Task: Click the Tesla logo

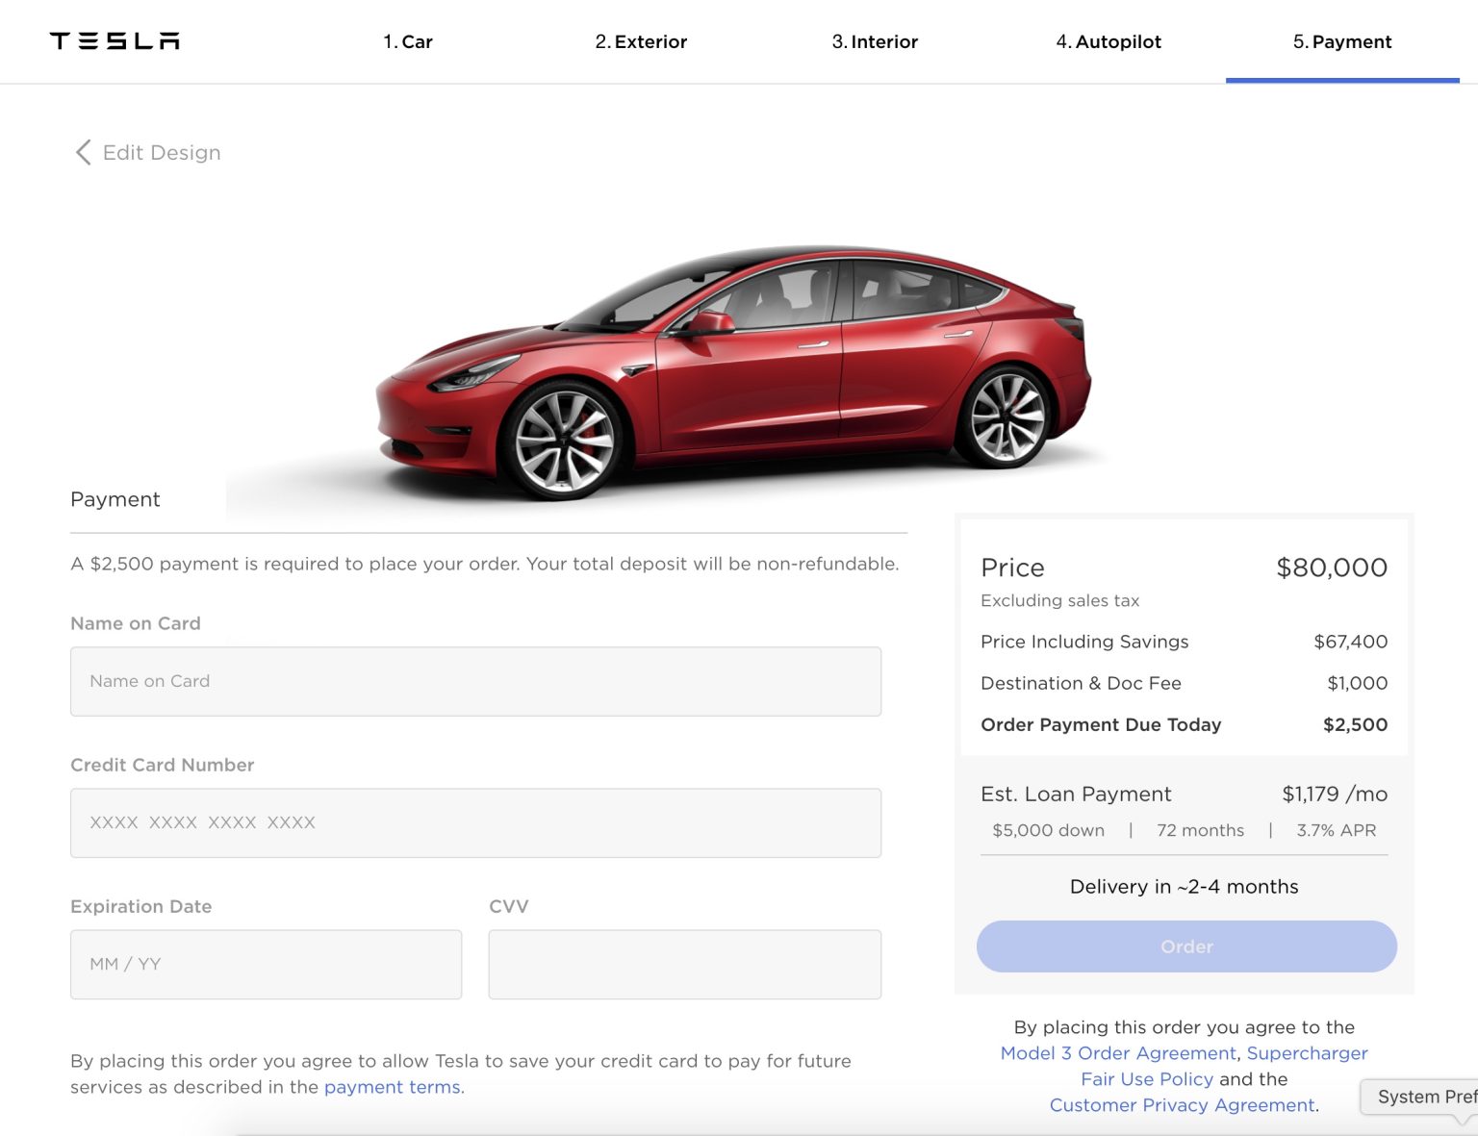Action: 115,40
